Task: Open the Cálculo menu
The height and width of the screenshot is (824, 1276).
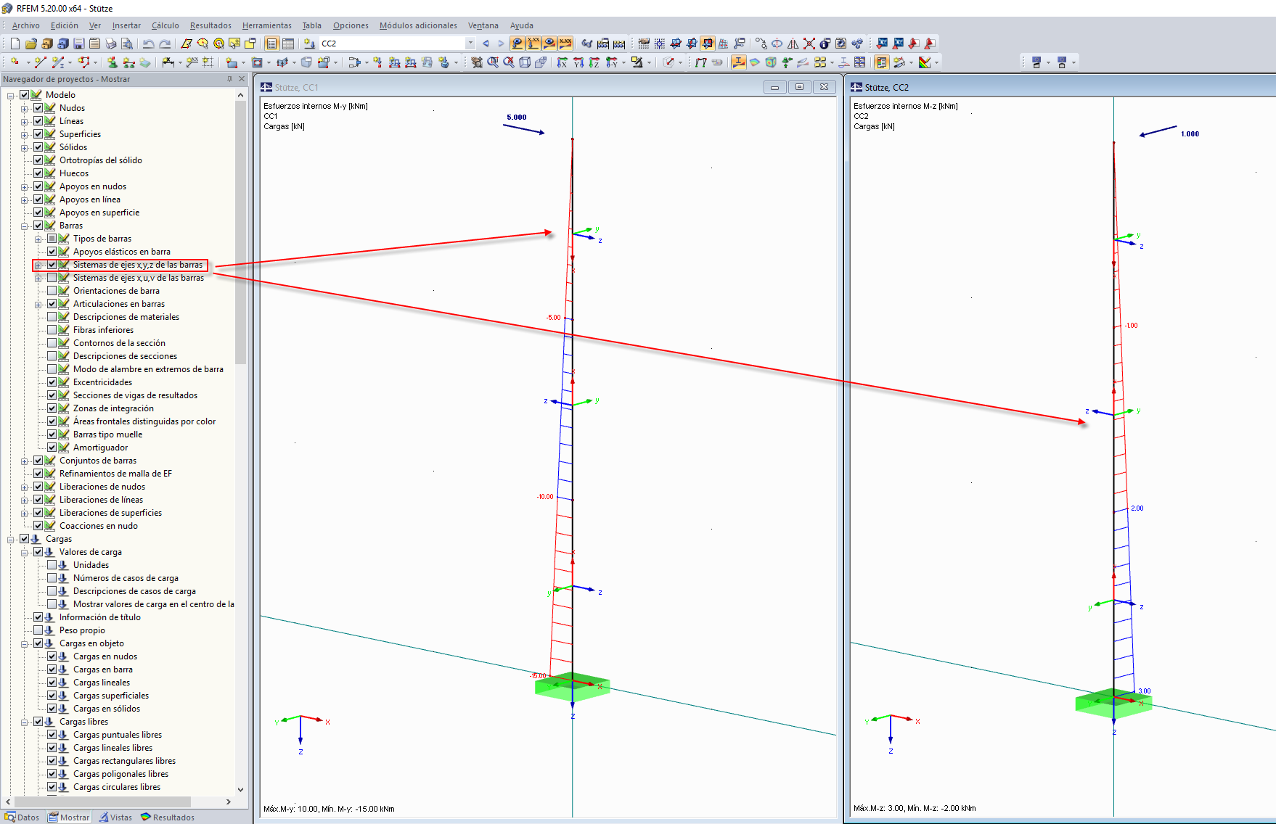Action: 165,25
